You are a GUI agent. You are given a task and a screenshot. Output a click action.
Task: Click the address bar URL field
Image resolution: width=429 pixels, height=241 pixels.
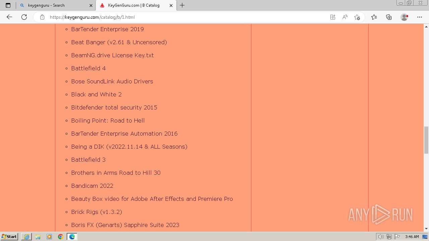pyautogui.click(x=188, y=17)
